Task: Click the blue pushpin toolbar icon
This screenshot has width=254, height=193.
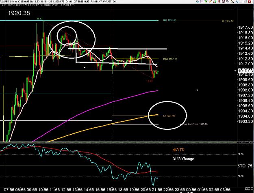Action: point(237,1)
